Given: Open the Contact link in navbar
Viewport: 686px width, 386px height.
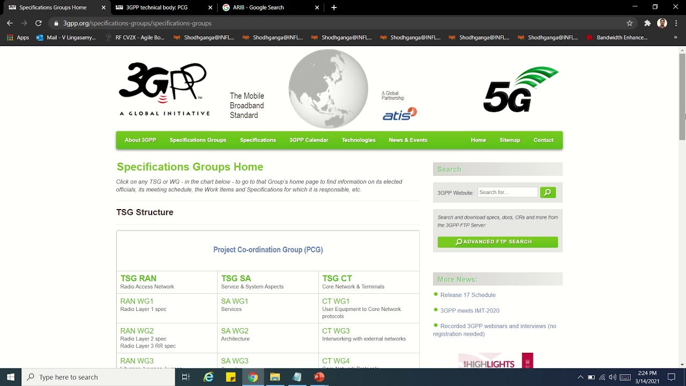Looking at the screenshot, I should point(543,140).
